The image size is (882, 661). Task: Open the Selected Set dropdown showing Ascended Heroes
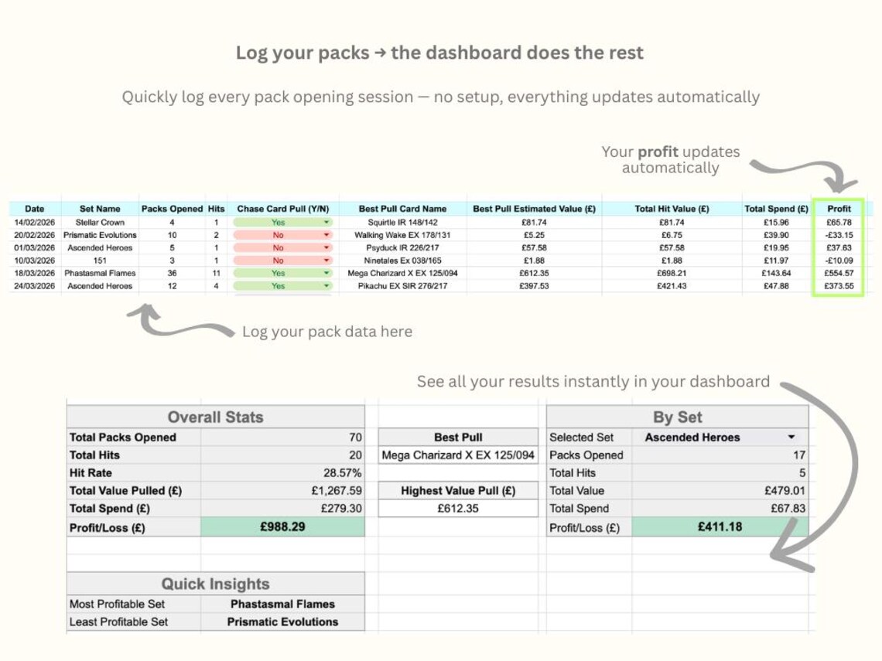pyautogui.click(x=791, y=438)
